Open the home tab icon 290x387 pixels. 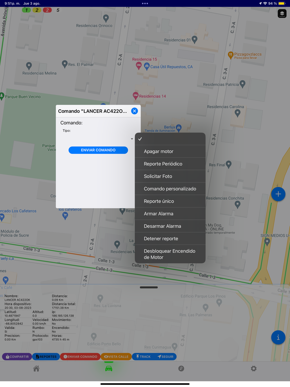36,368
